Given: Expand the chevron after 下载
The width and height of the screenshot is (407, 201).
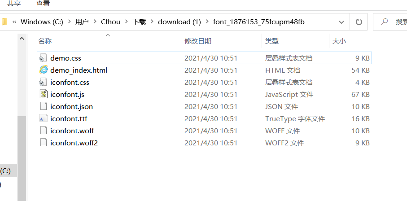Looking at the screenshot, I should pyautogui.click(x=152, y=22).
